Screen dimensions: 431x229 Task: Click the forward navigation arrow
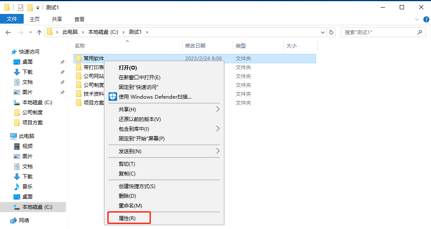click(x=20, y=32)
